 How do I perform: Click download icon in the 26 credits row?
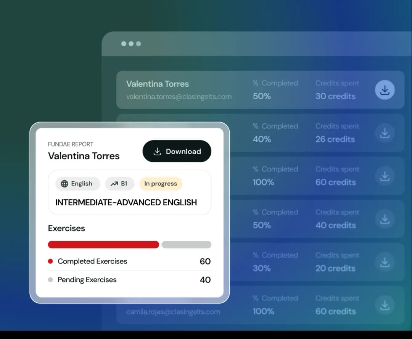click(385, 133)
